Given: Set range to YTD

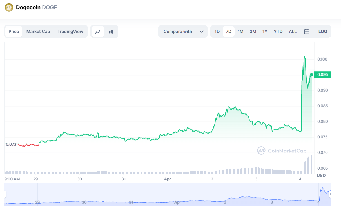Looking at the screenshot, I should coord(278,32).
